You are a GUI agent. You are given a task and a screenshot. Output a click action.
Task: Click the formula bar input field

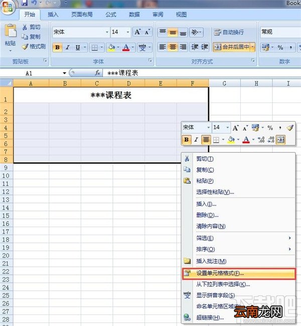202,73
